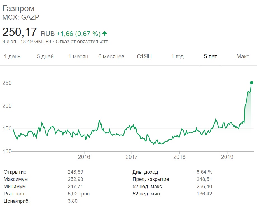Choose the "Макс." time range
This screenshot has width=257, height=210.
tap(243, 57)
